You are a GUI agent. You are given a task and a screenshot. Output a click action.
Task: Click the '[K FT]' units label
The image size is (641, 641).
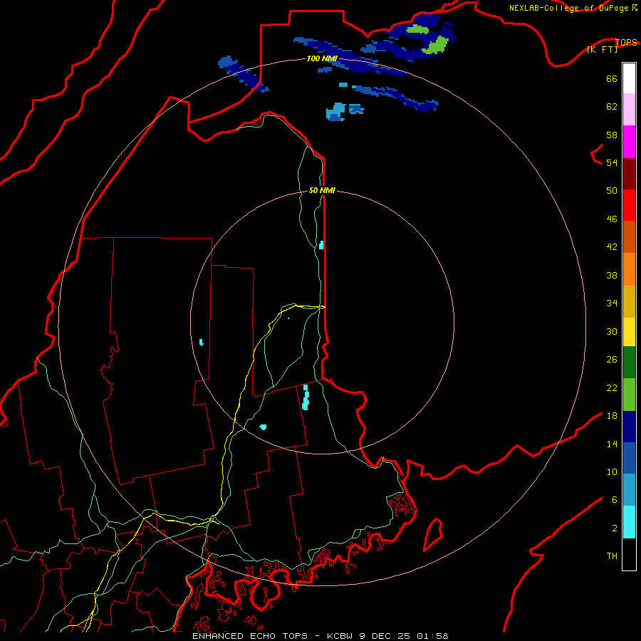tap(602, 49)
